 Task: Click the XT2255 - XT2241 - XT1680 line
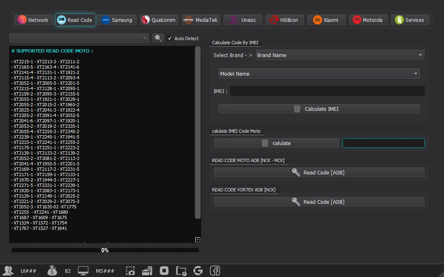(40, 212)
